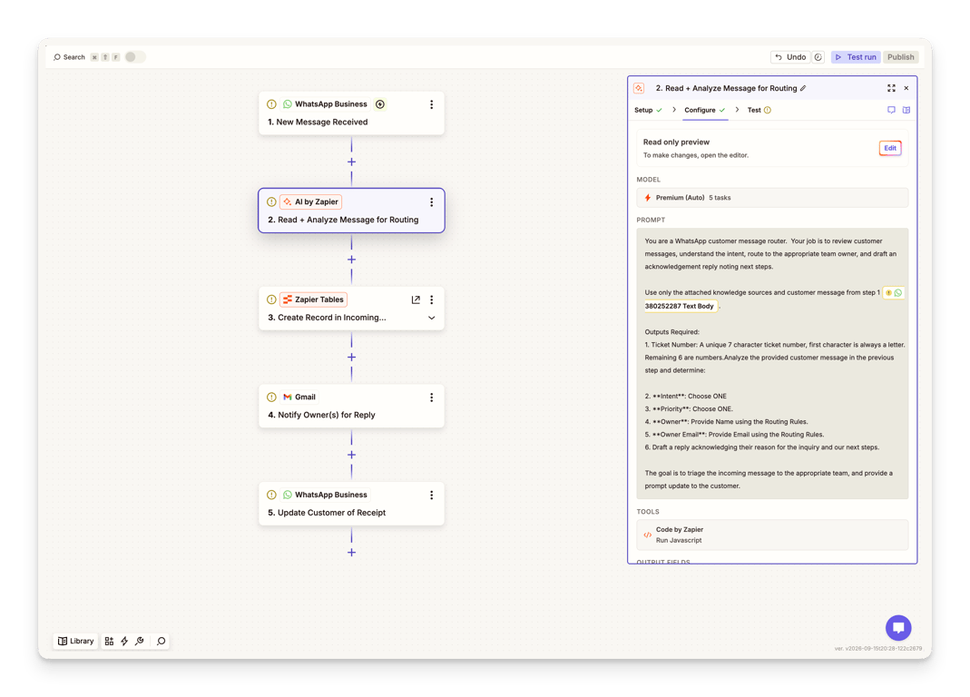This screenshot has width=970, height=697.
Task: Click the Undo button
Action: [790, 57]
